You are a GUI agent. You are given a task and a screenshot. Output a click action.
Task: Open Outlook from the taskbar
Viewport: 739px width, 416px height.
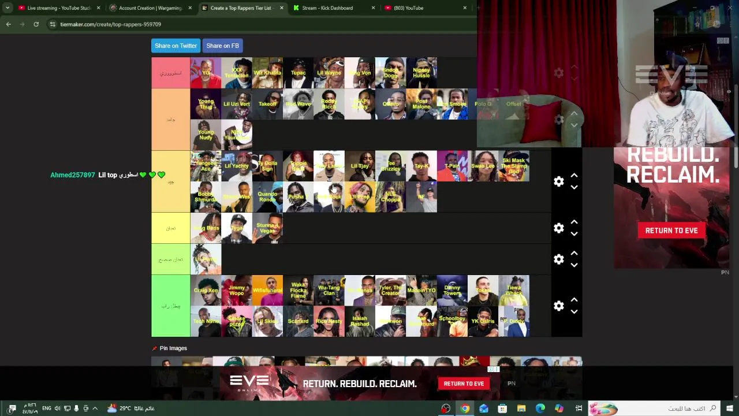click(x=484, y=408)
